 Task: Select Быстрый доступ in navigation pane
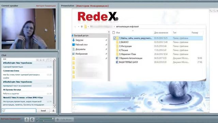81,36
